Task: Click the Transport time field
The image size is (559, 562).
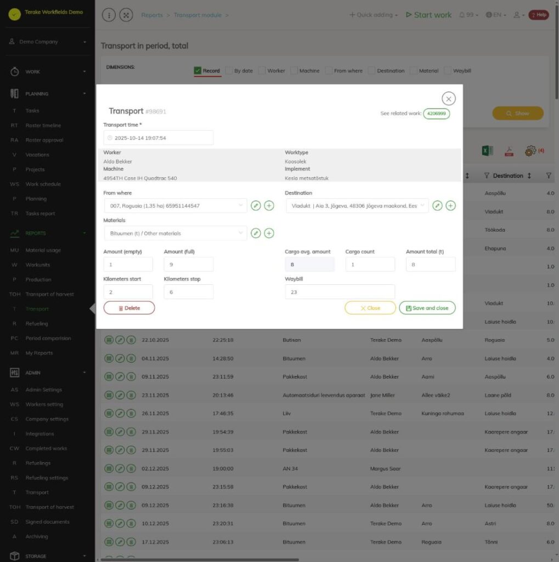Action: pos(159,138)
